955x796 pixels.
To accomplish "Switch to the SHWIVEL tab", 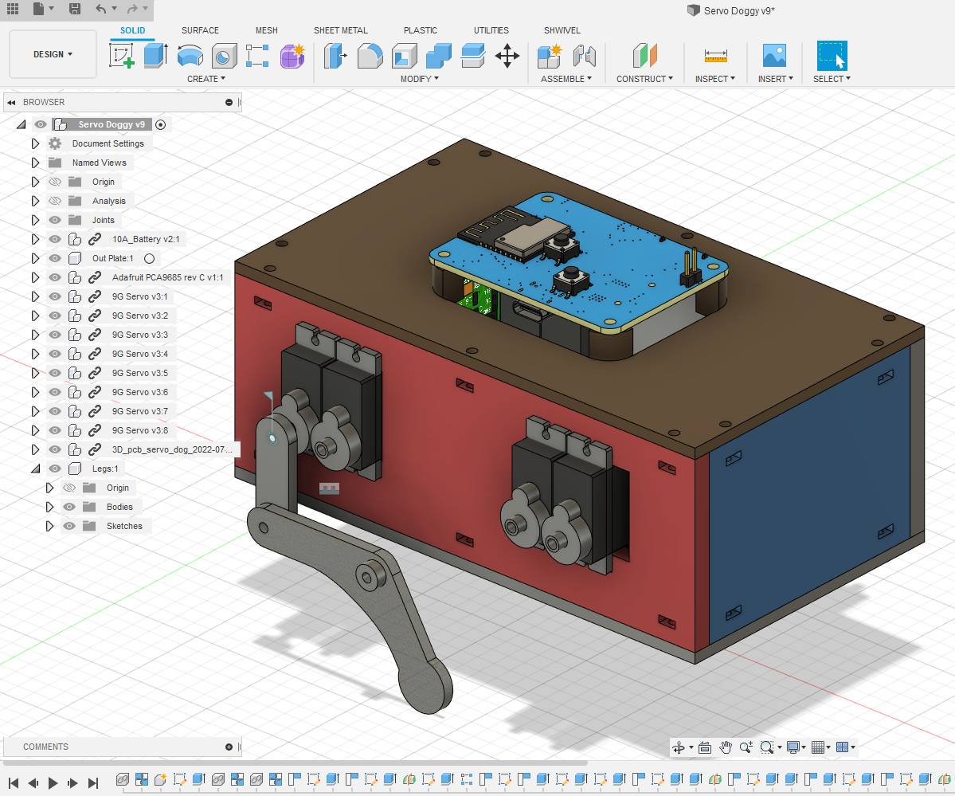I will (x=562, y=30).
